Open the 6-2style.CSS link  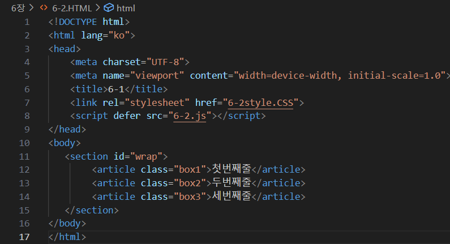coord(260,102)
